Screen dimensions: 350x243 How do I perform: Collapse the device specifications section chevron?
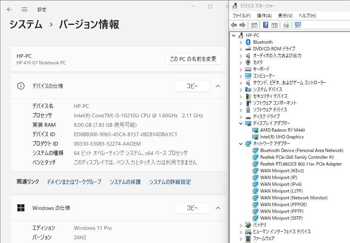[218, 86]
